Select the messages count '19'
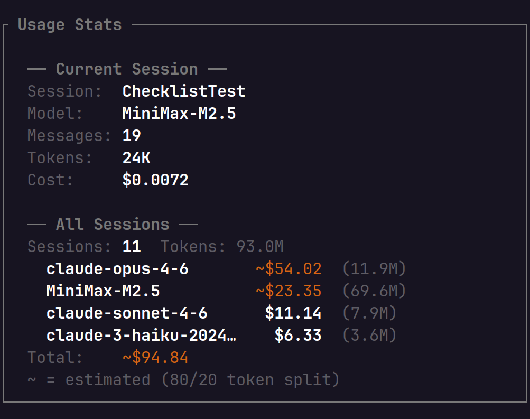Image resolution: width=530 pixels, height=419 pixels. pos(132,135)
